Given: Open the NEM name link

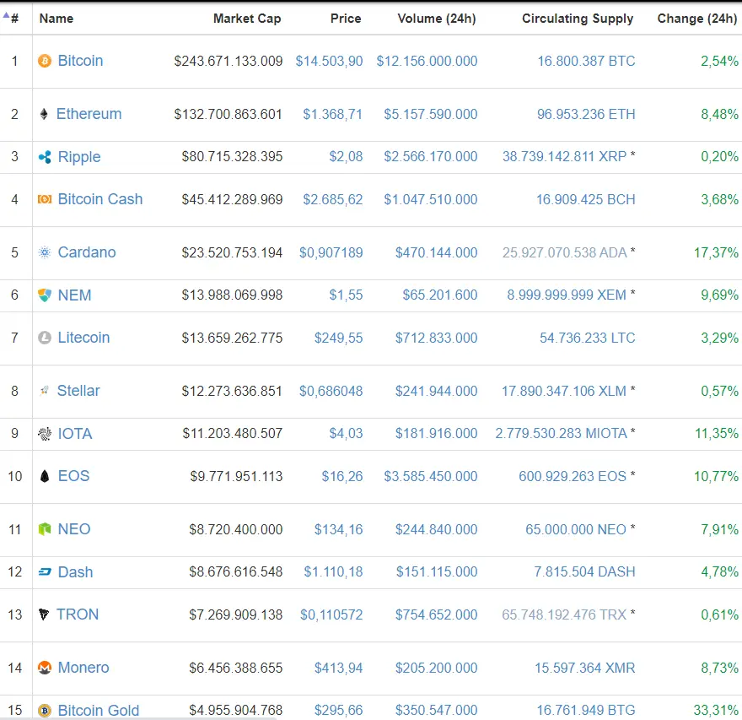Looking at the screenshot, I should (74, 295).
